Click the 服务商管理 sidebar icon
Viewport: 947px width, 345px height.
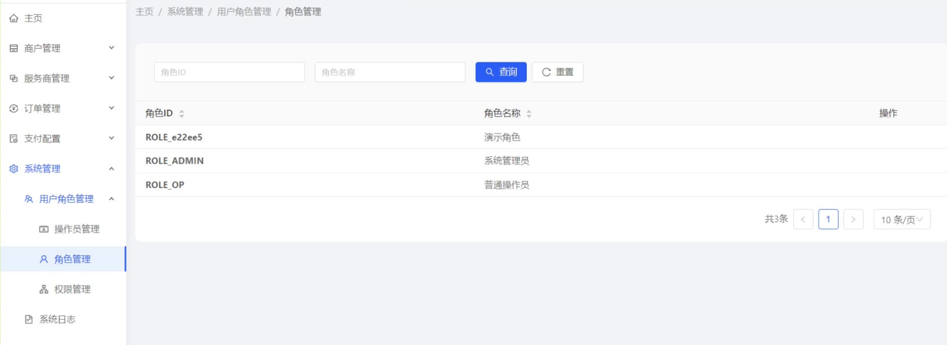tap(14, 78)
